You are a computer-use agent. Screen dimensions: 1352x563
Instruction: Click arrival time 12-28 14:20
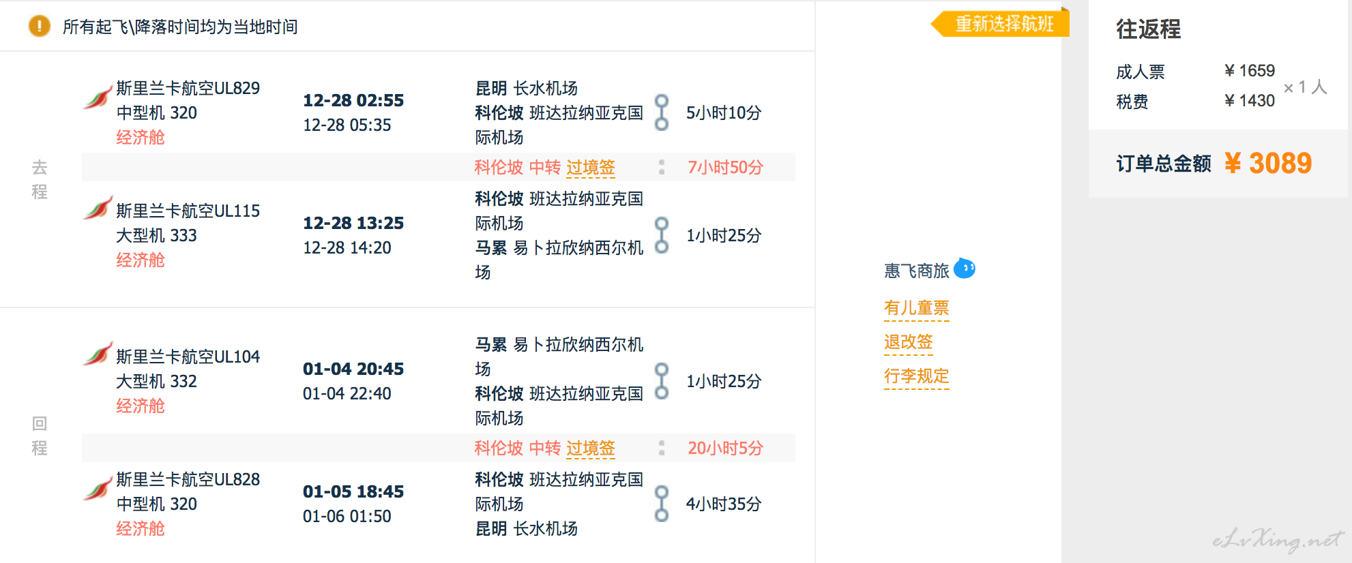click(347, 247)
